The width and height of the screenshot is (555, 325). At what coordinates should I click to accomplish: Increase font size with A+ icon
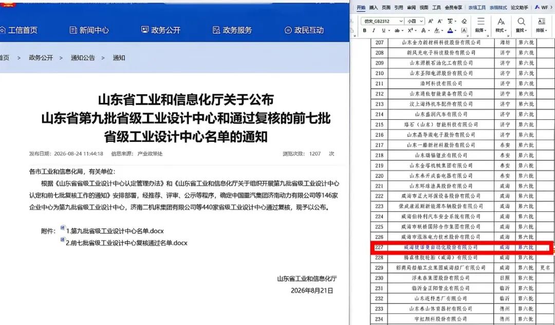[x=431, y=21]
